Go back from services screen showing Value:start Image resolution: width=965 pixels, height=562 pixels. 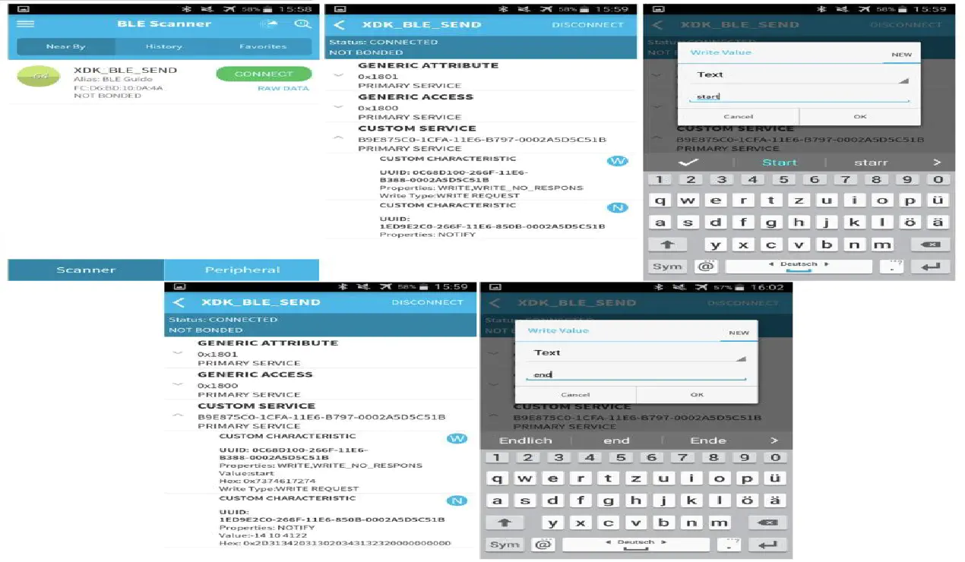click(179, 302)
